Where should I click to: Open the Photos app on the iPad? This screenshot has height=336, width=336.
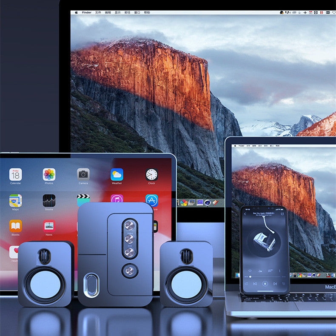point(49,174)
